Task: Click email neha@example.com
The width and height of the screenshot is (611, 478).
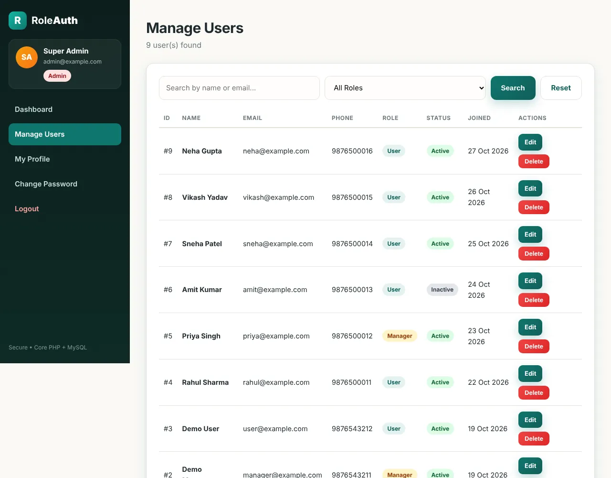Action: click(x=276, y=151)
